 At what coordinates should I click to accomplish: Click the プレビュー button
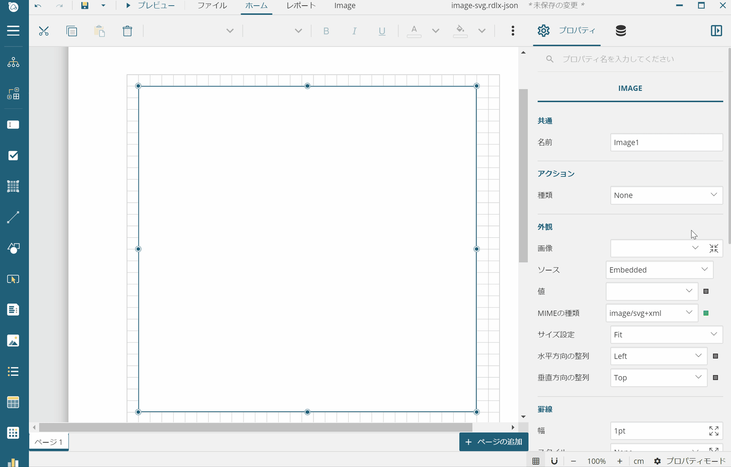(x=150, y=5)
